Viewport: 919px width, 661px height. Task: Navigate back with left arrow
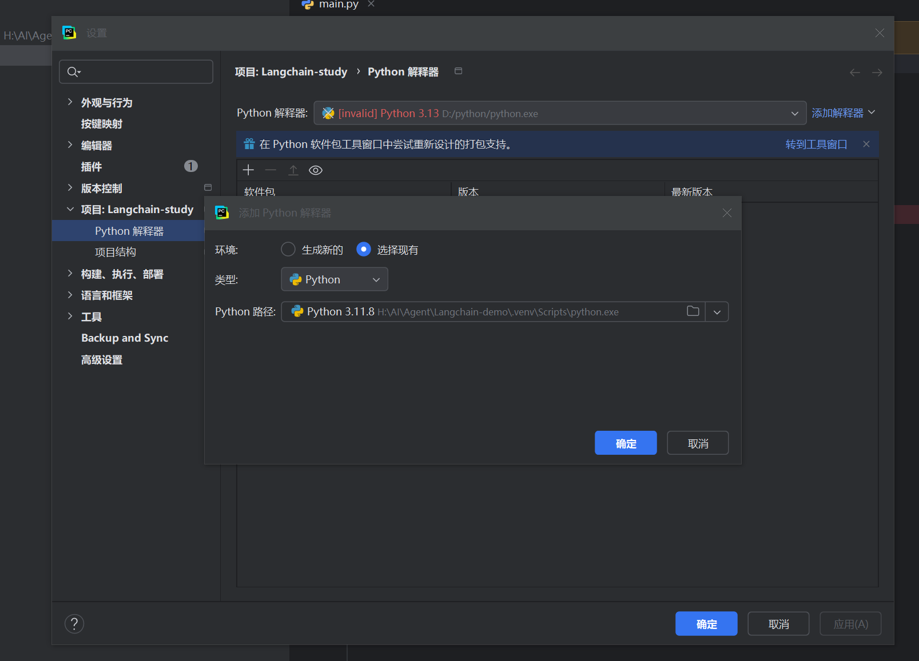855,73
